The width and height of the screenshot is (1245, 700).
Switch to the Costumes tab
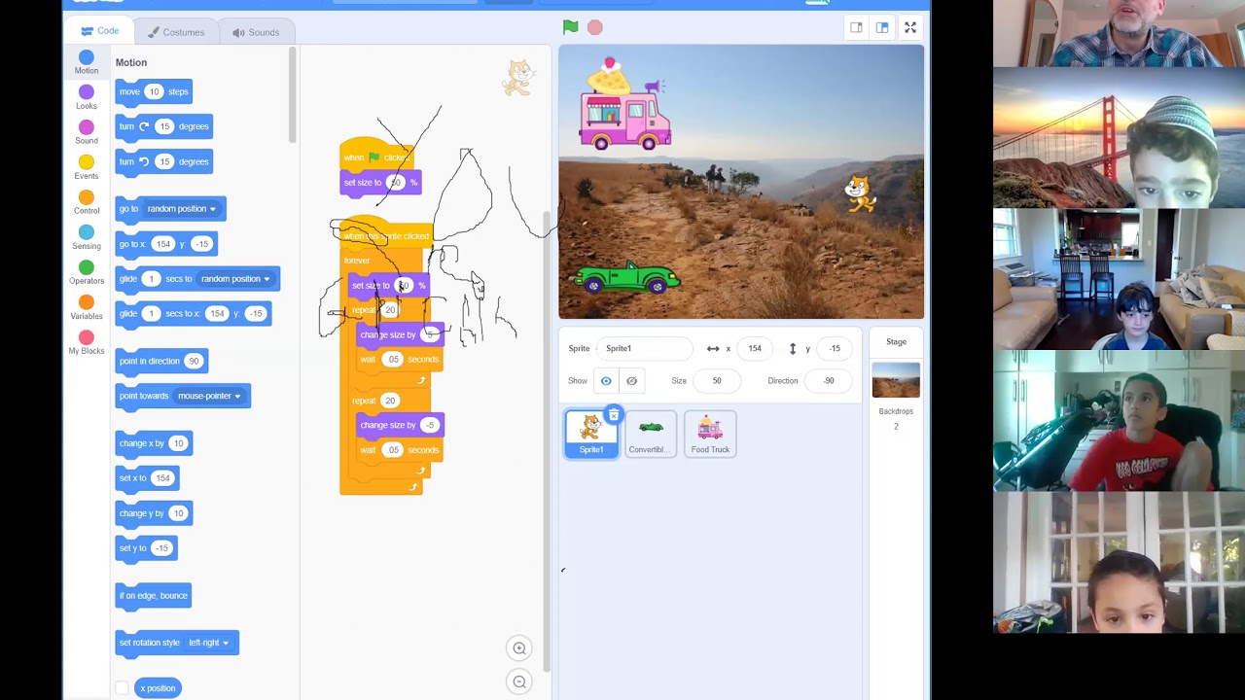click(x=176, y=32)
